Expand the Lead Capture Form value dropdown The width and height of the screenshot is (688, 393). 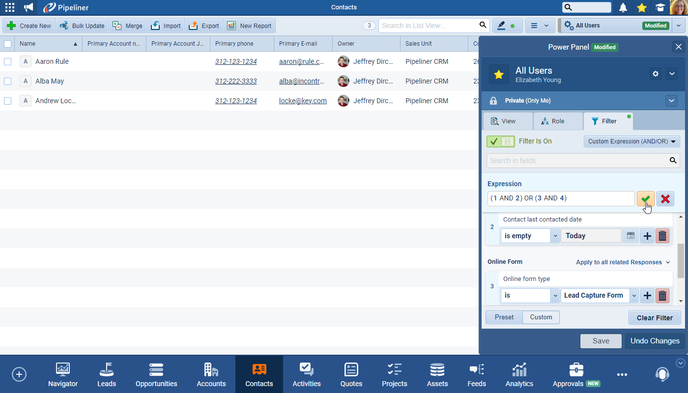634,296
